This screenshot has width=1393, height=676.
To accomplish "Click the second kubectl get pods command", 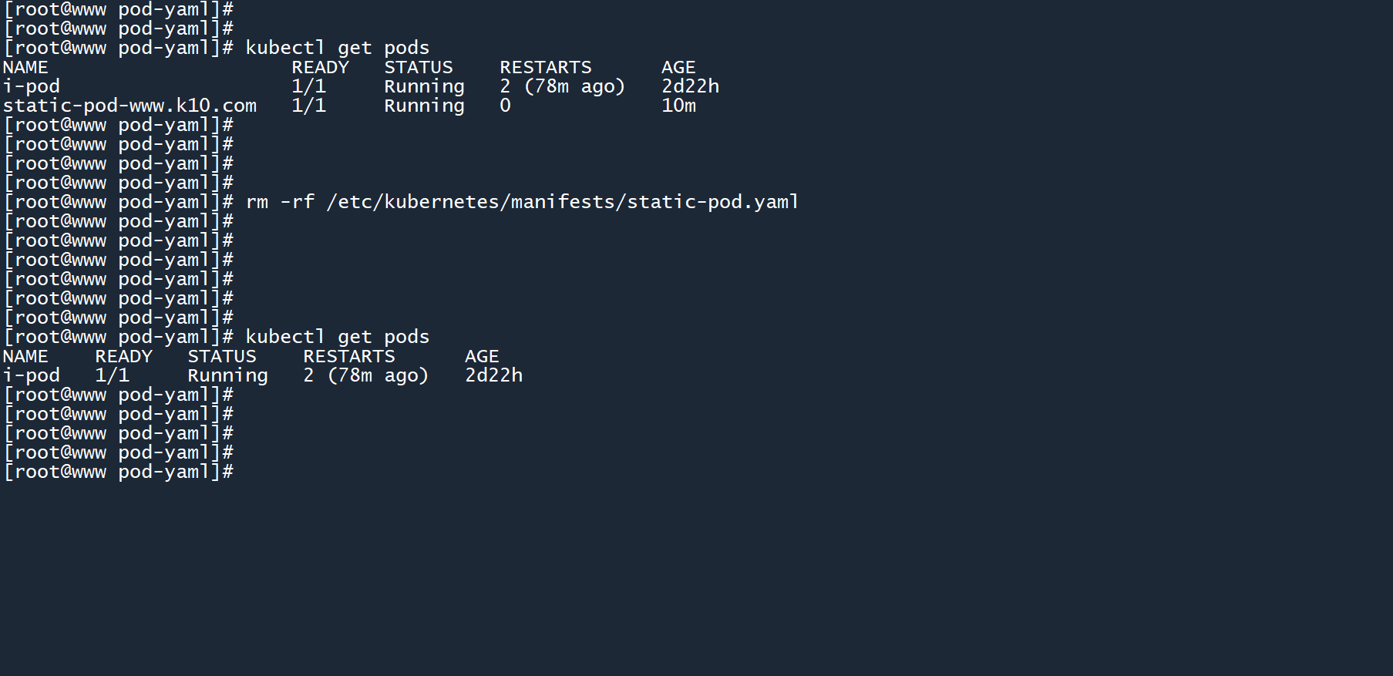I will (x=337, y=337).
